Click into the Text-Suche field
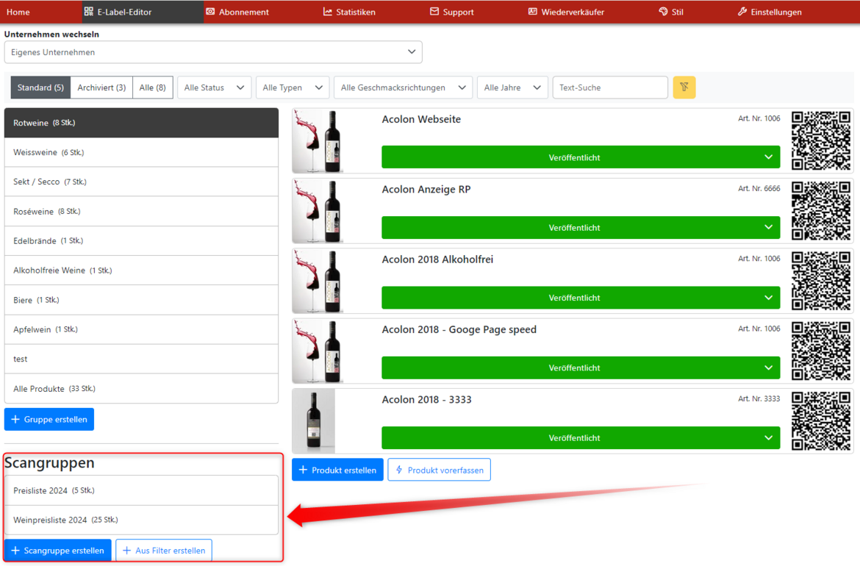Image resolution: width=860 pixels, height=566 pixels. coord(610,87)
